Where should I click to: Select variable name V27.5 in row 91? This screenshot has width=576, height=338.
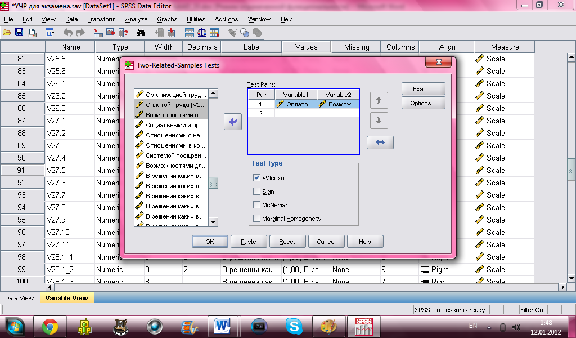pyautogui.click(x=70, y=170)
